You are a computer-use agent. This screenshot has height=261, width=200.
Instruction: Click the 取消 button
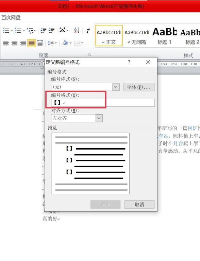(139, 204)
